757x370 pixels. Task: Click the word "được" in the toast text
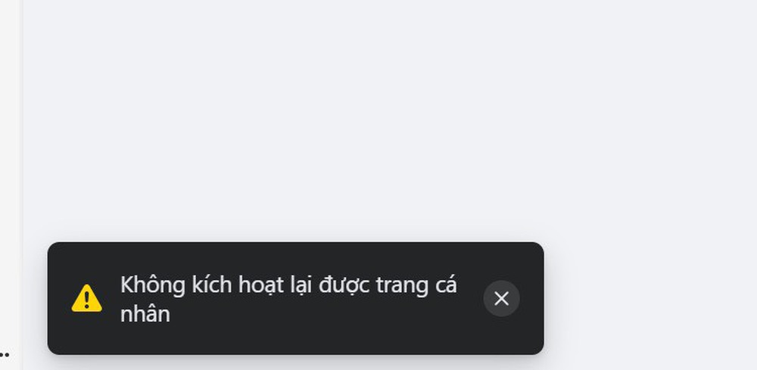pos(344,285)
